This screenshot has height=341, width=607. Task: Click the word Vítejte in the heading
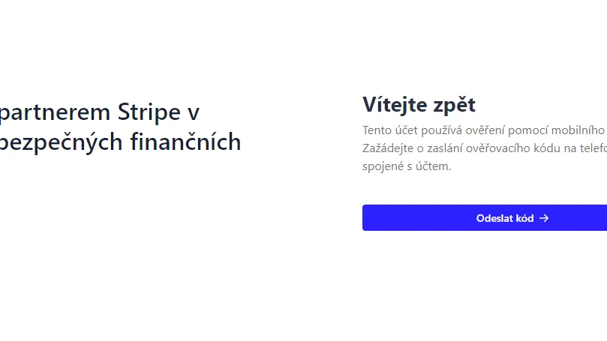click(392, 105)
